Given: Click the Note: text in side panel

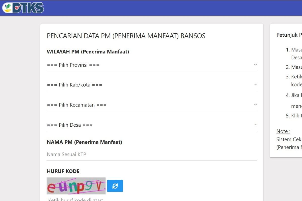Looking at the screenshot, I should pyautogui.click(x=283, y=131).
